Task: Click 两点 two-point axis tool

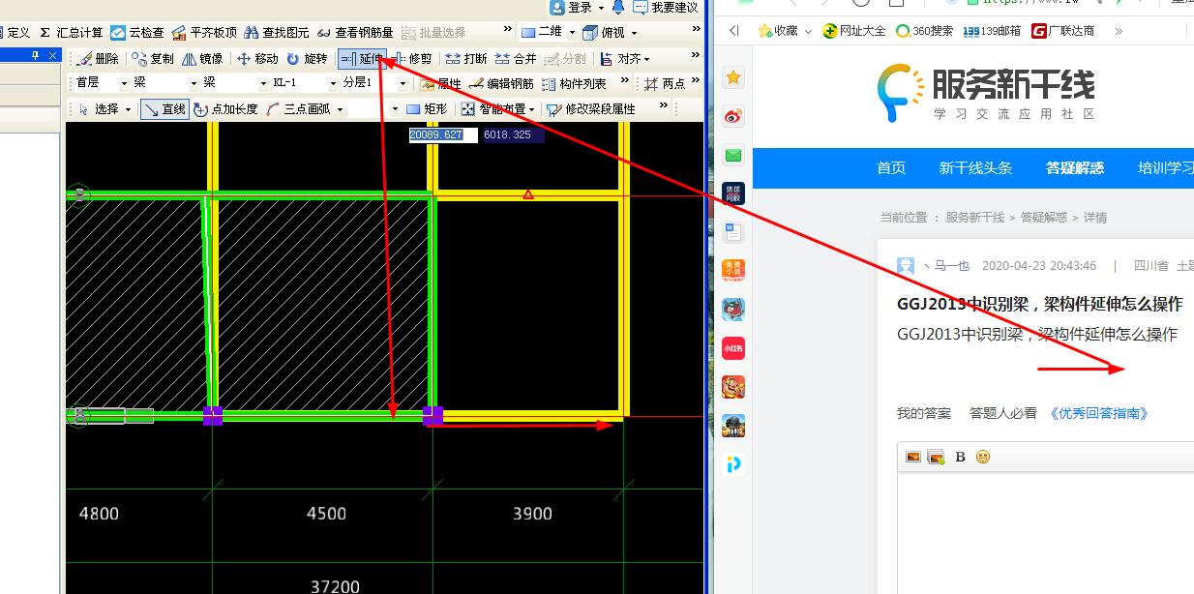Action: [x=665, y=84]
